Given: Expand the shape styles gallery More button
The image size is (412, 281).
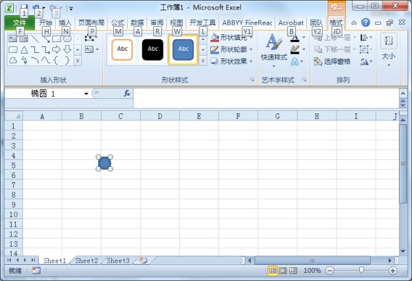Looking at the screenshot, I should [203, 61].
